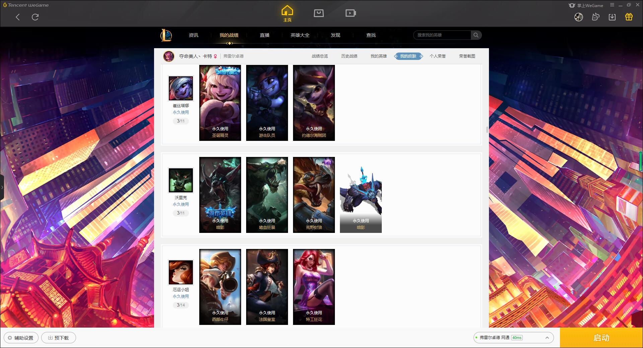
Task: Open the home 主页 icon
Action: pyautogui.click(x=287, y=14)
